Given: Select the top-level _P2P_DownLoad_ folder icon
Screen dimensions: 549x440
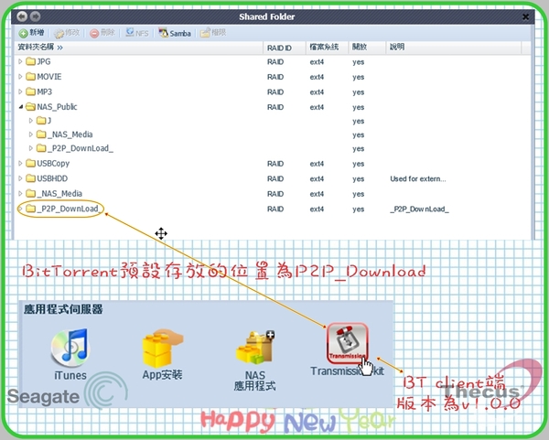Looking at the screenshot, I should tap(31, 209).
